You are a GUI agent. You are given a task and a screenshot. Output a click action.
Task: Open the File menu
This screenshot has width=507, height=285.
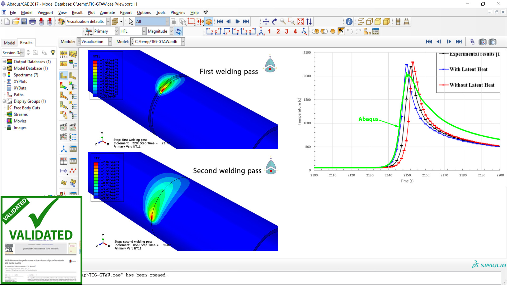[x=13, y=12]
